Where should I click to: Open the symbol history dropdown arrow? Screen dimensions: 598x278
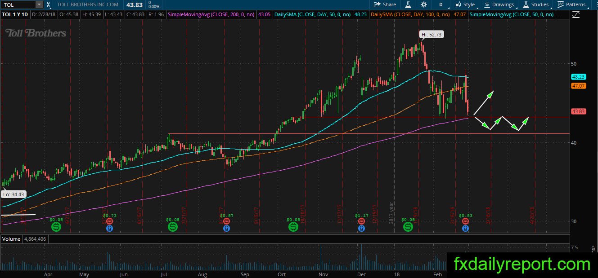[x=39, y=4]
